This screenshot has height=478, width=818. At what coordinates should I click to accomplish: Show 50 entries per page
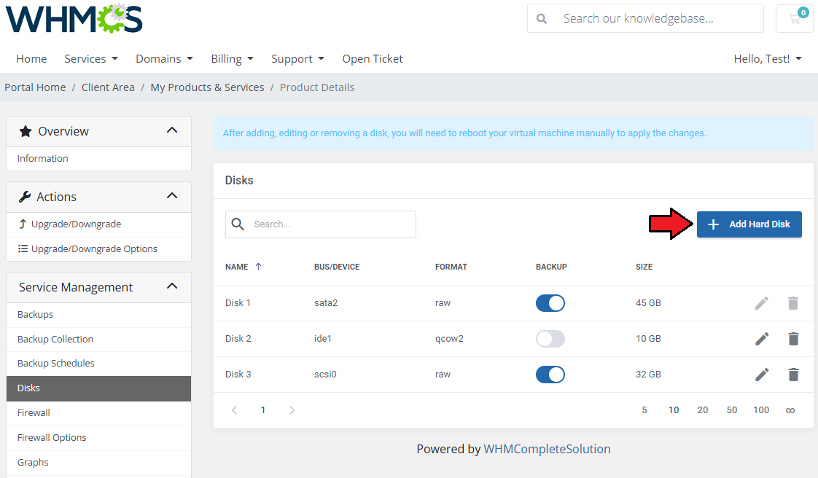732,410
